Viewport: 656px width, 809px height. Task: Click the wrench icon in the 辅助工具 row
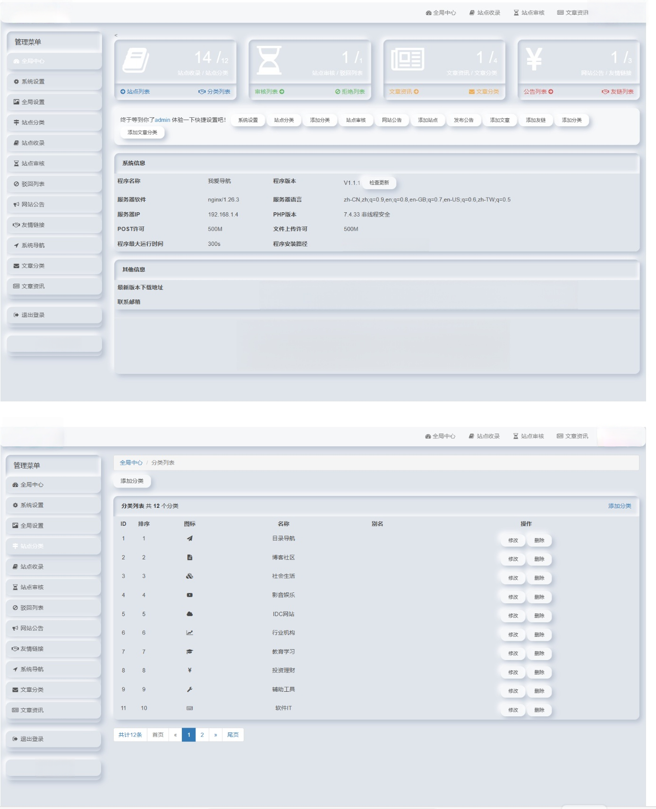tap(189, 689)
